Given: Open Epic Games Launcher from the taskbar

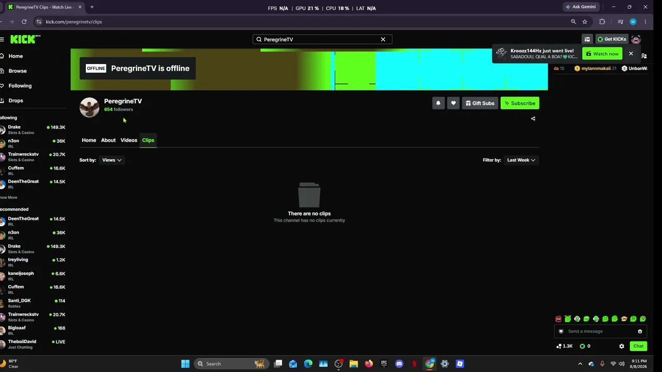Looking at the screenshot, I should click(384, 364).
